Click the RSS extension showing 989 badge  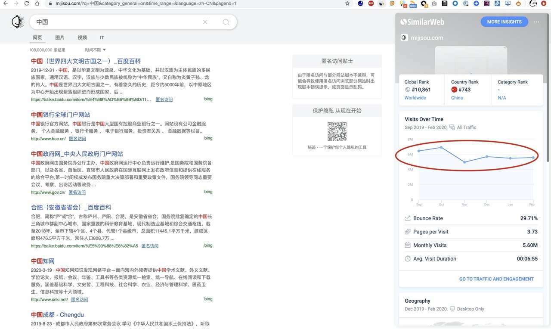pyautogui.click(x=412, y=4)
